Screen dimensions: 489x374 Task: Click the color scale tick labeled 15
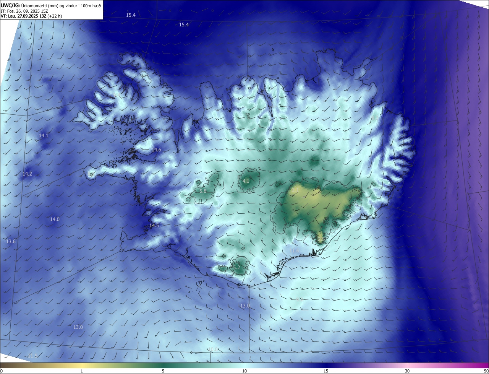tap(326, 371)
